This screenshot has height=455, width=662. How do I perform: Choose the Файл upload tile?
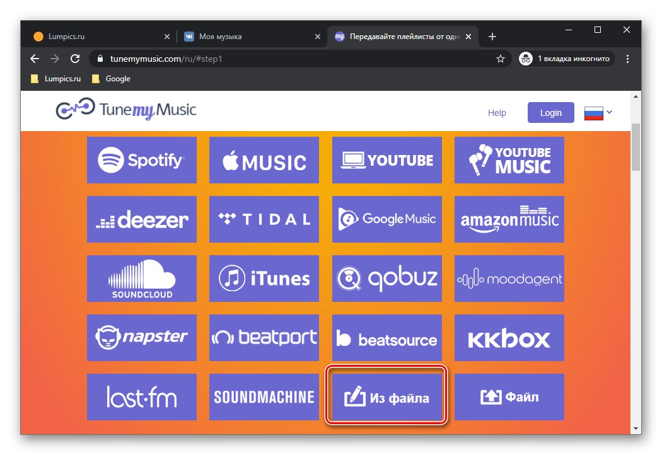509,397
